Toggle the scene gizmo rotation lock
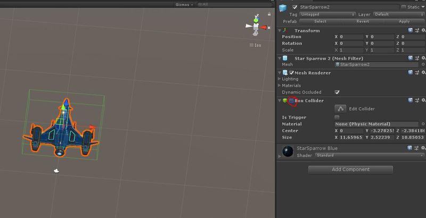Image resolution: width=426 pixels, height=218 pixels. point(269,14)
